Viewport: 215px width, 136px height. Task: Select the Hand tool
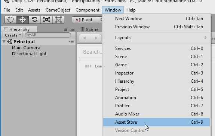[x=10, y=20]
